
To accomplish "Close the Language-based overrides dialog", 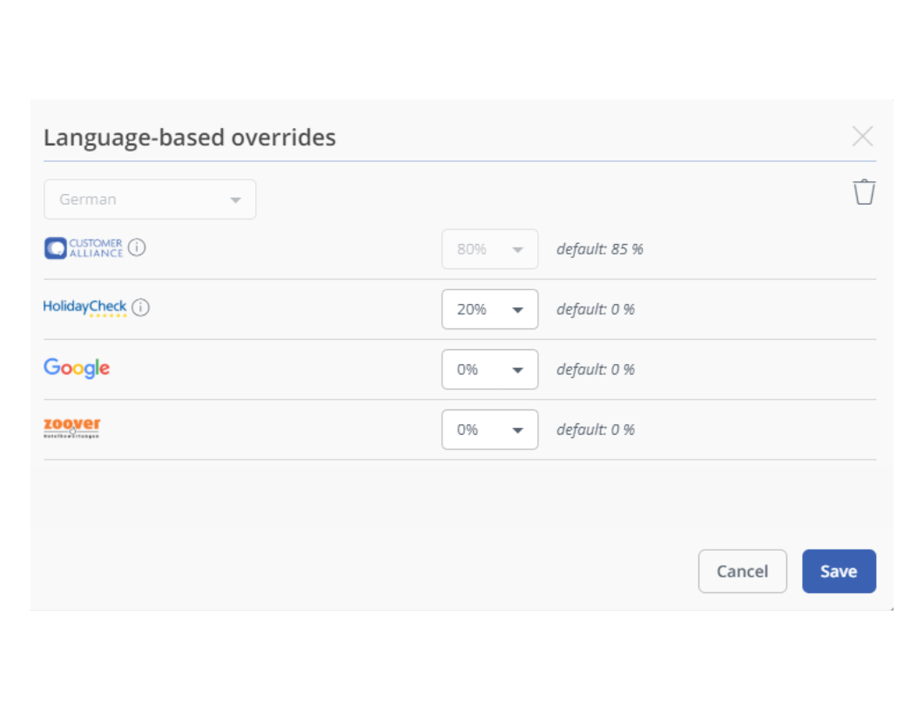I will tap(863, 136).
